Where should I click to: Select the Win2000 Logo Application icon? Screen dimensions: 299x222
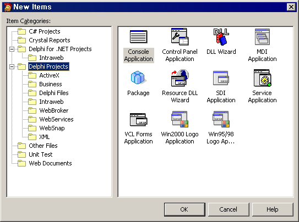point(180,119)
